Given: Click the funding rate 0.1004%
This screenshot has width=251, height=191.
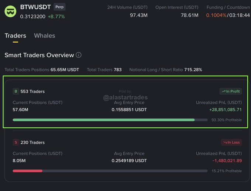Looking at the screenshot, I should (216, 15).
